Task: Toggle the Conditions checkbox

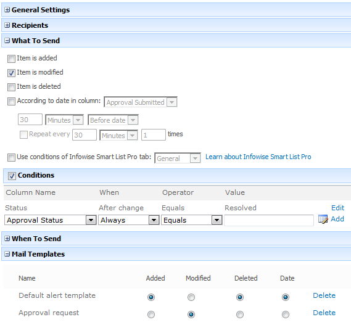Action: [12, 176]
